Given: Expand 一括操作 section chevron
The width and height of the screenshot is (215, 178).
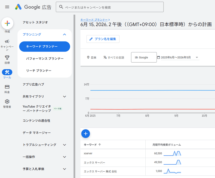Looking at the screenshot, I should tap(64, 157).
